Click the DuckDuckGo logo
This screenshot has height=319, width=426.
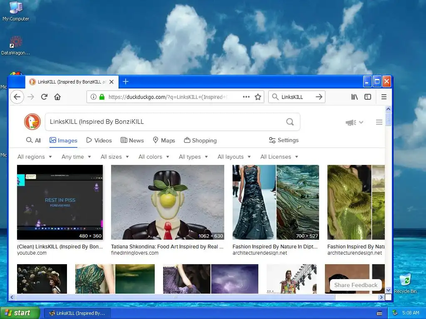pyautogui.click(x=32, y=122)
